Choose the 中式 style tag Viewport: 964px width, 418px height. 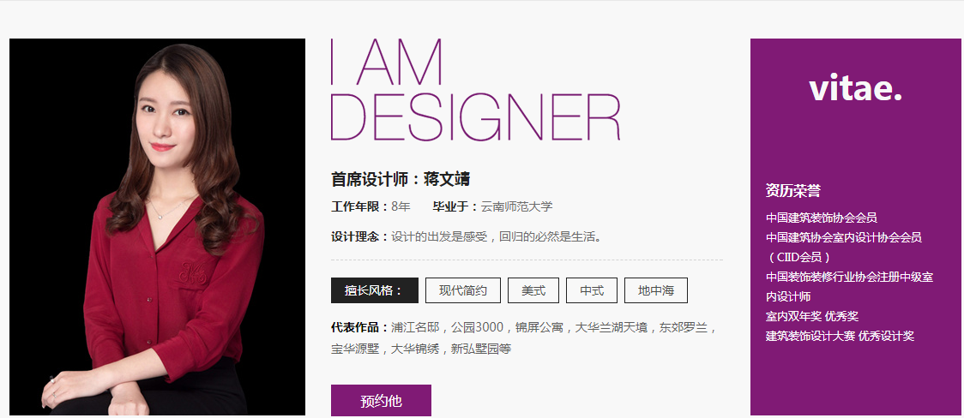click(592, 290)
